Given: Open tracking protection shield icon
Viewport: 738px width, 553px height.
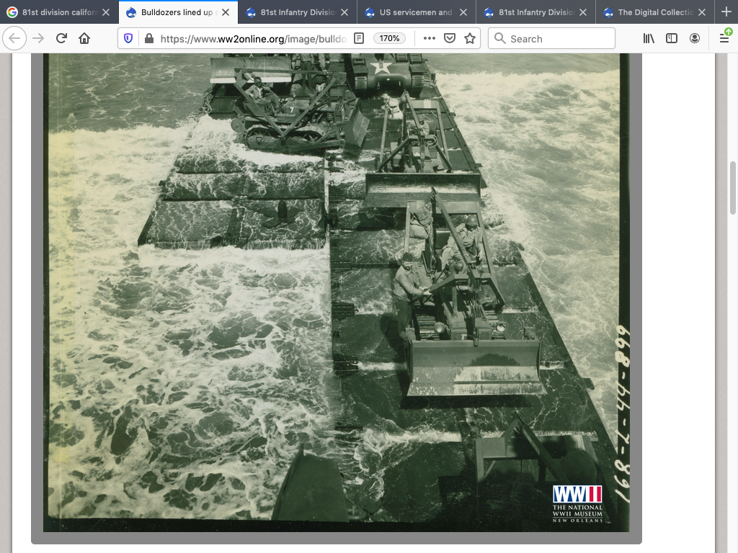Looking at the screenshot, I should pos(128,39).
